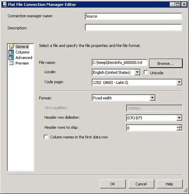Enable the Unicode checkbox
189x194 pixels.
(x=146, y=72)
